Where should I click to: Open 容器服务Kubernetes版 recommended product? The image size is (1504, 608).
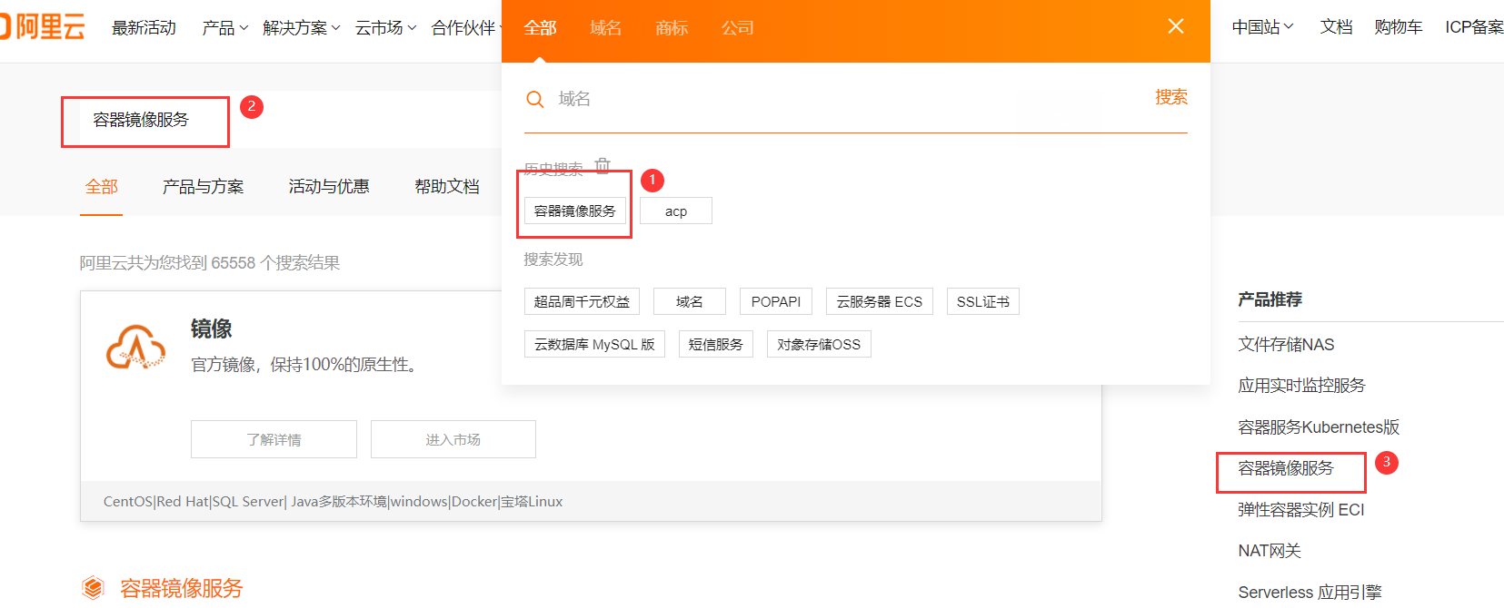click(1319, 427)
